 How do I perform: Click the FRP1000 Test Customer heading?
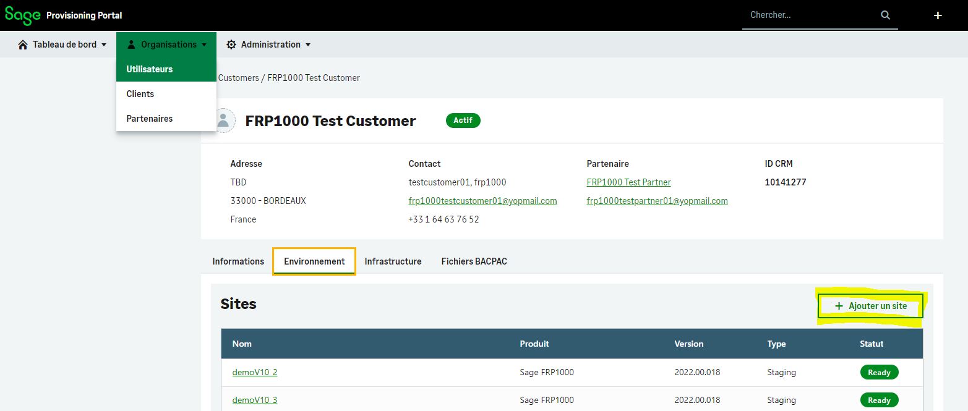click(330, 121)
